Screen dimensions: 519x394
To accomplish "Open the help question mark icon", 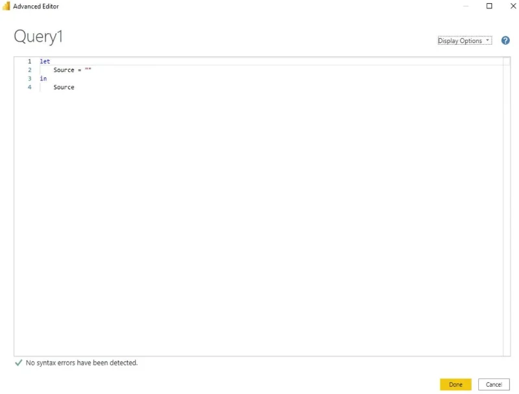I will click(505, 40).
